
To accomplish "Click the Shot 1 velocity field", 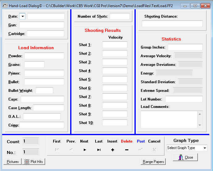I will [x=115, y=45].
